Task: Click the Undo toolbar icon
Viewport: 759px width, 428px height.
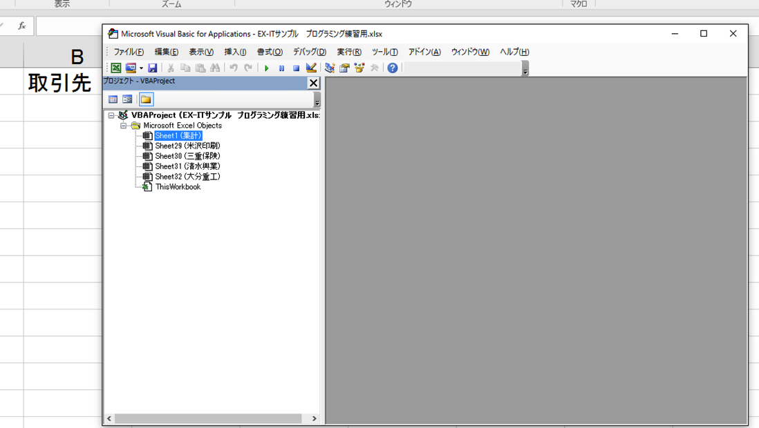Action: coord(234,68)
